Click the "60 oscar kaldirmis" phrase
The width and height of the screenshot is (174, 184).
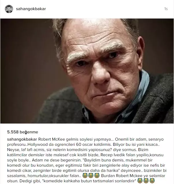tap(93, 144)
